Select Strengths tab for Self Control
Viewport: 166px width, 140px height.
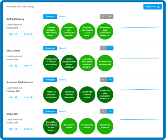50,48
